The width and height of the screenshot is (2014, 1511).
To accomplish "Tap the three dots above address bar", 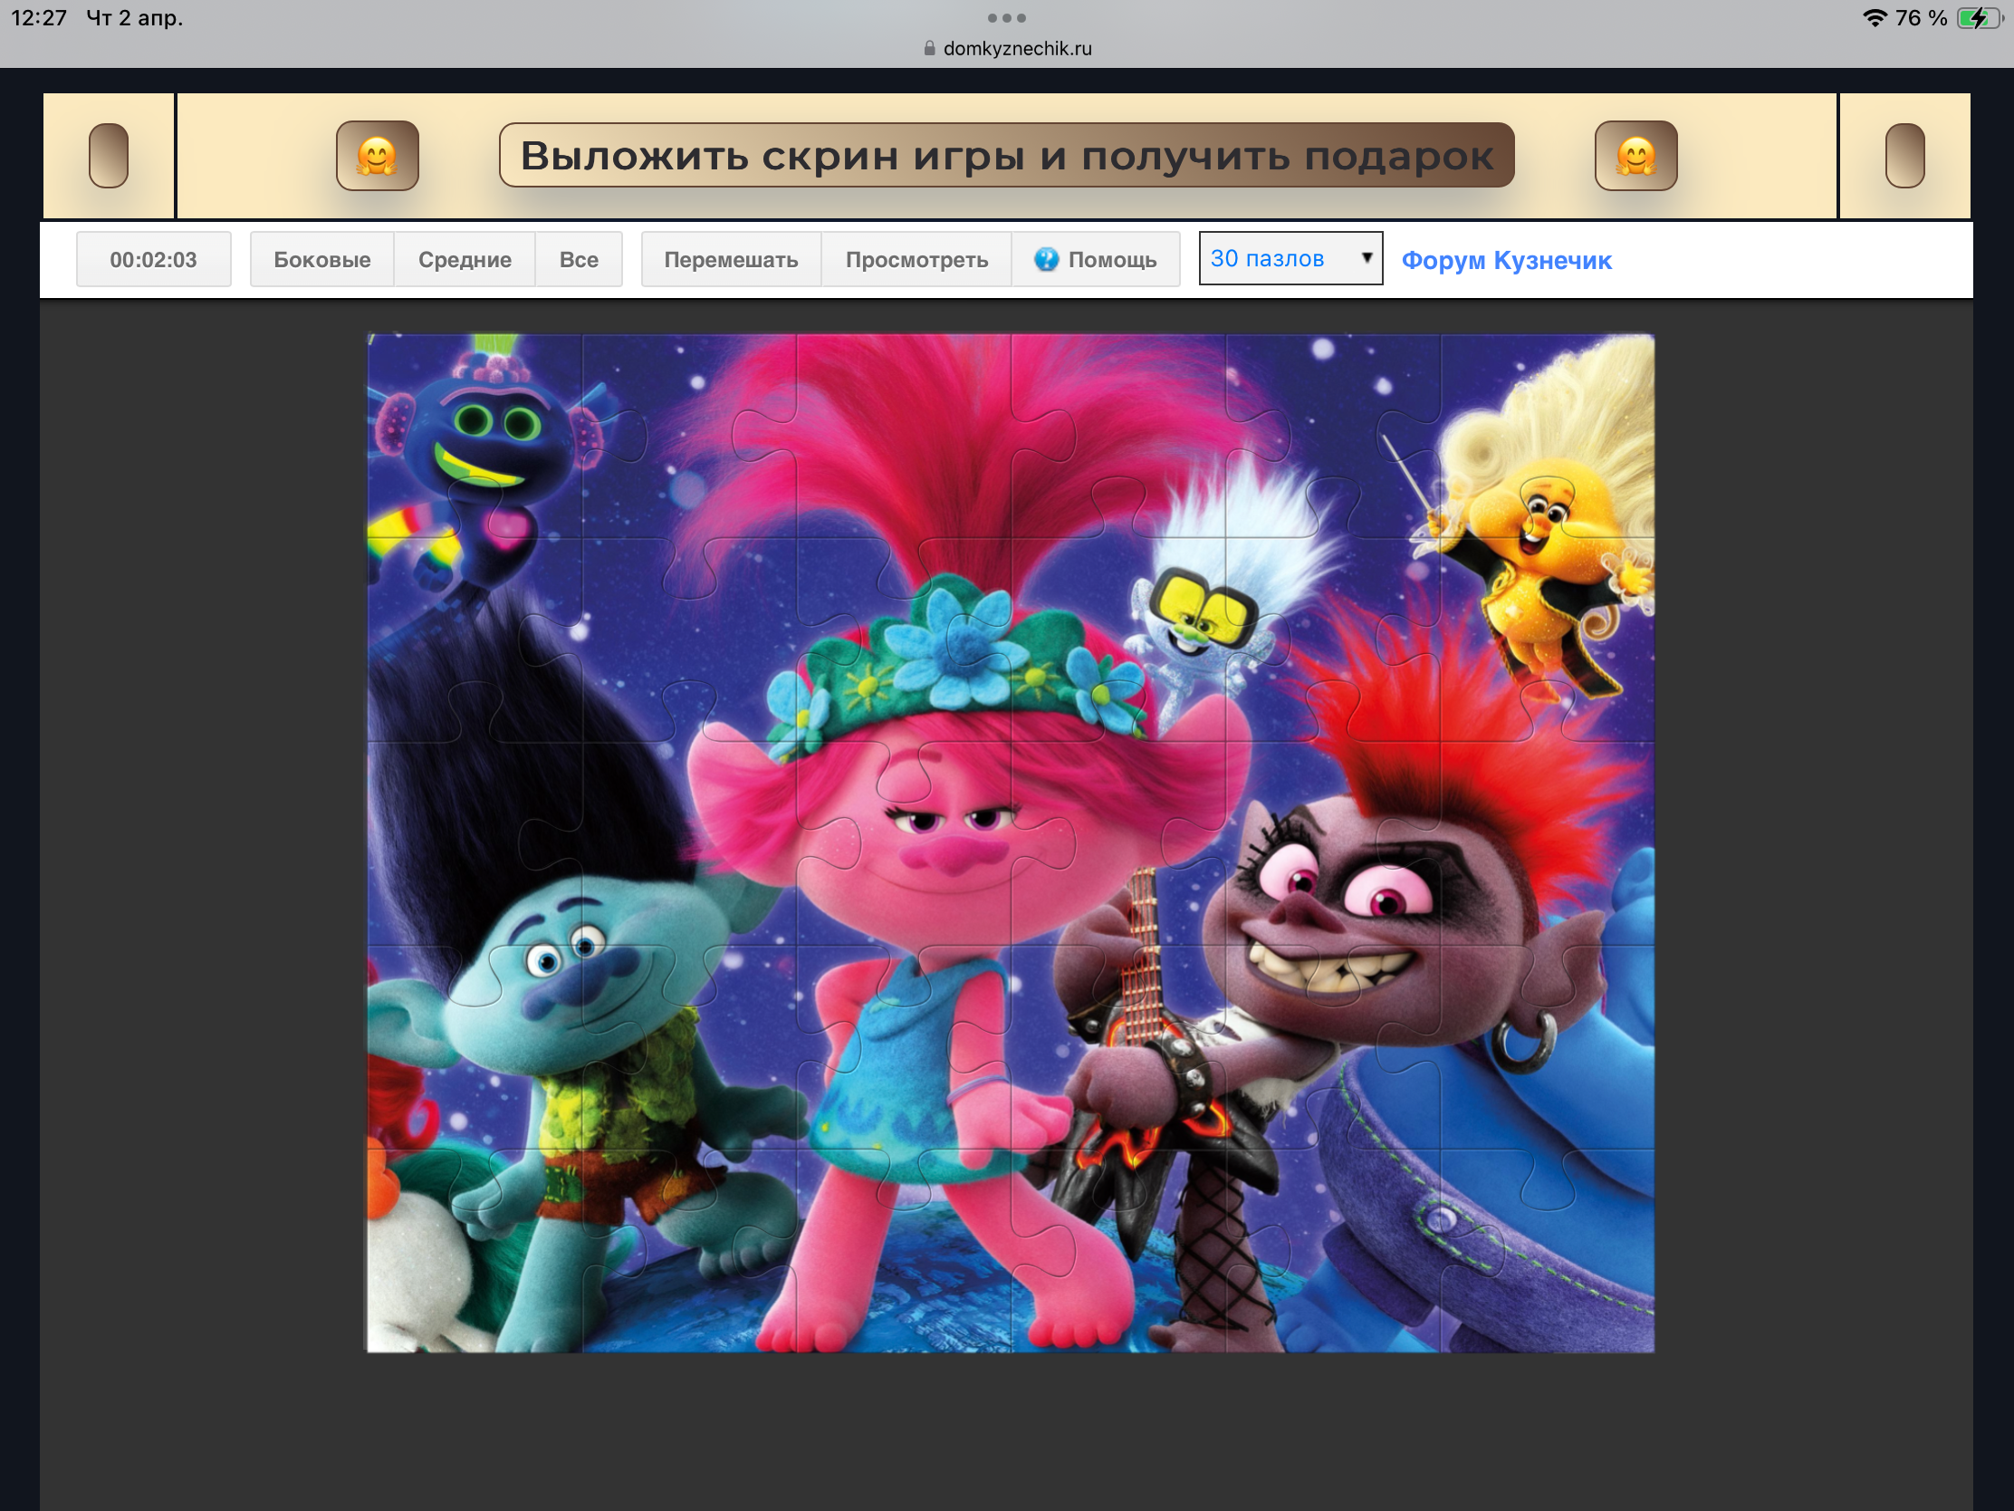I will tap(1006, 18).
